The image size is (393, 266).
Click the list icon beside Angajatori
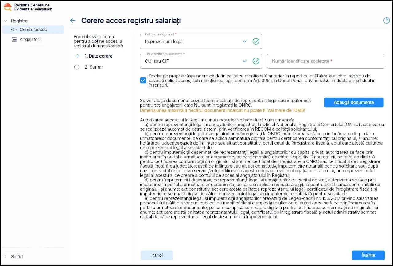point(14,39)
